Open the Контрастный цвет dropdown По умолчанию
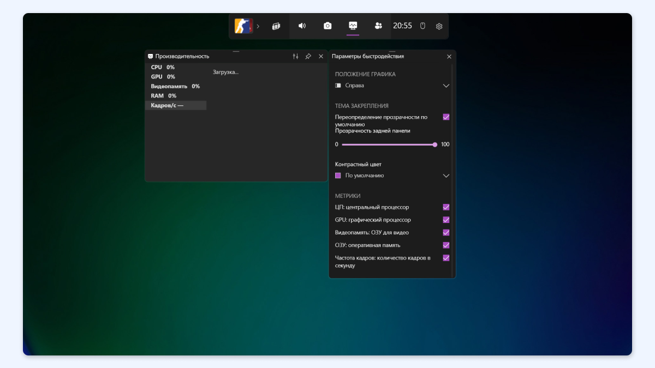This screenshot has width=655, height=368. (392, 176)
